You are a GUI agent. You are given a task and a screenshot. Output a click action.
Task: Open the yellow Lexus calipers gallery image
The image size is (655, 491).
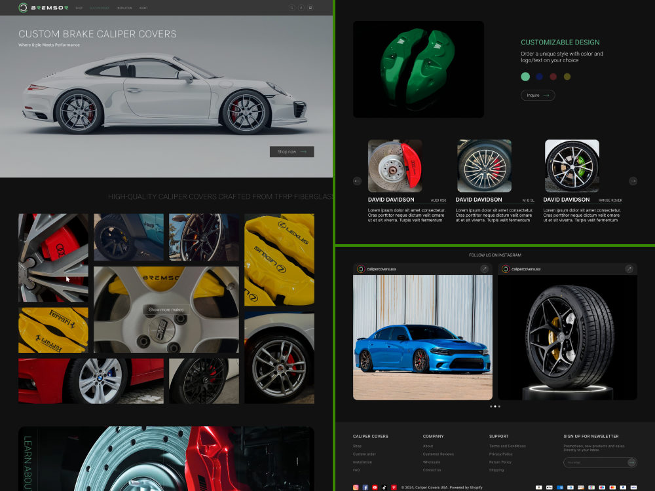pos(279,260)
